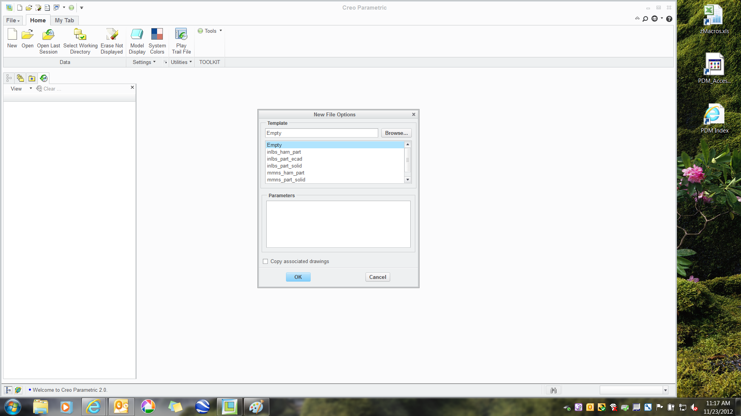
Task: Click quick access new document icon
Action: point(20,8)
